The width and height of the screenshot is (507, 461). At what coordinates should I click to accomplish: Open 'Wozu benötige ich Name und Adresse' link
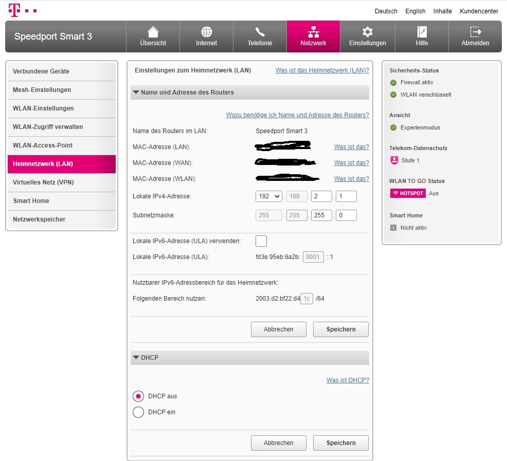click(298, 115)
